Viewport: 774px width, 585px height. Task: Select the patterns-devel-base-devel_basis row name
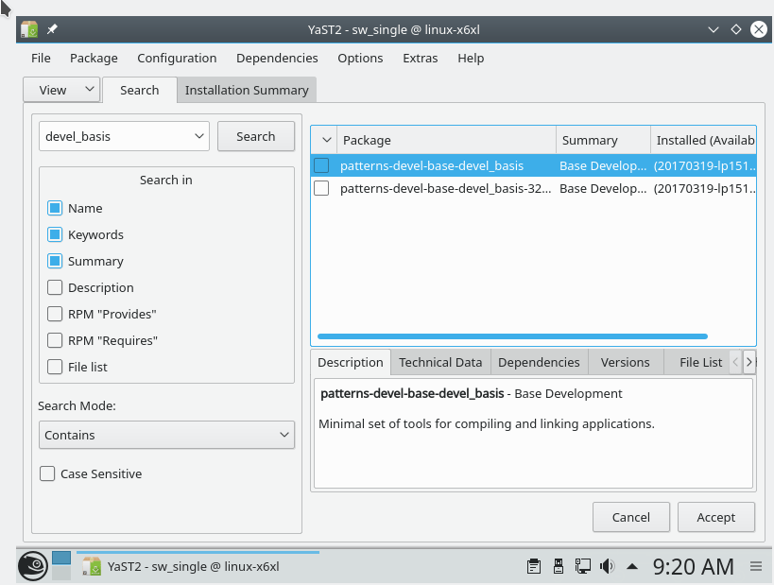click(x=432, y=166)
